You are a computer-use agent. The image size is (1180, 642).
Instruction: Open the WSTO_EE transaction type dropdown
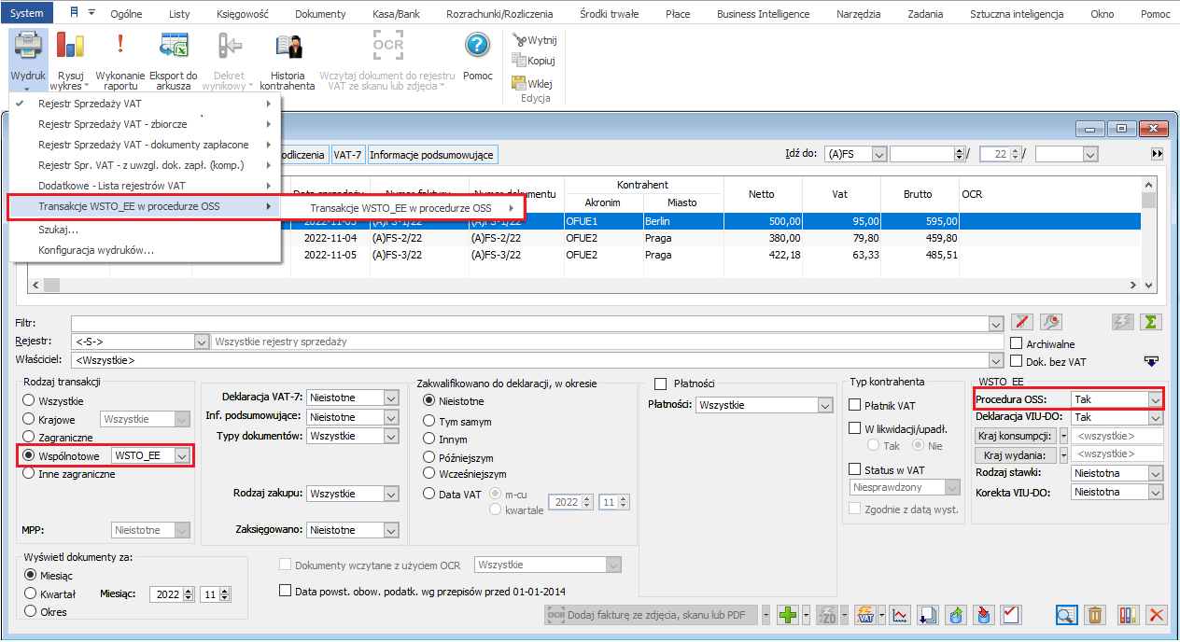point(182,455)
